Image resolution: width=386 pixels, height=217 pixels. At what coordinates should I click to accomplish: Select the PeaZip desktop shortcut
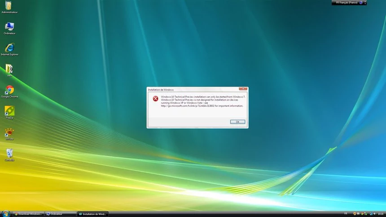pos(9,113)
